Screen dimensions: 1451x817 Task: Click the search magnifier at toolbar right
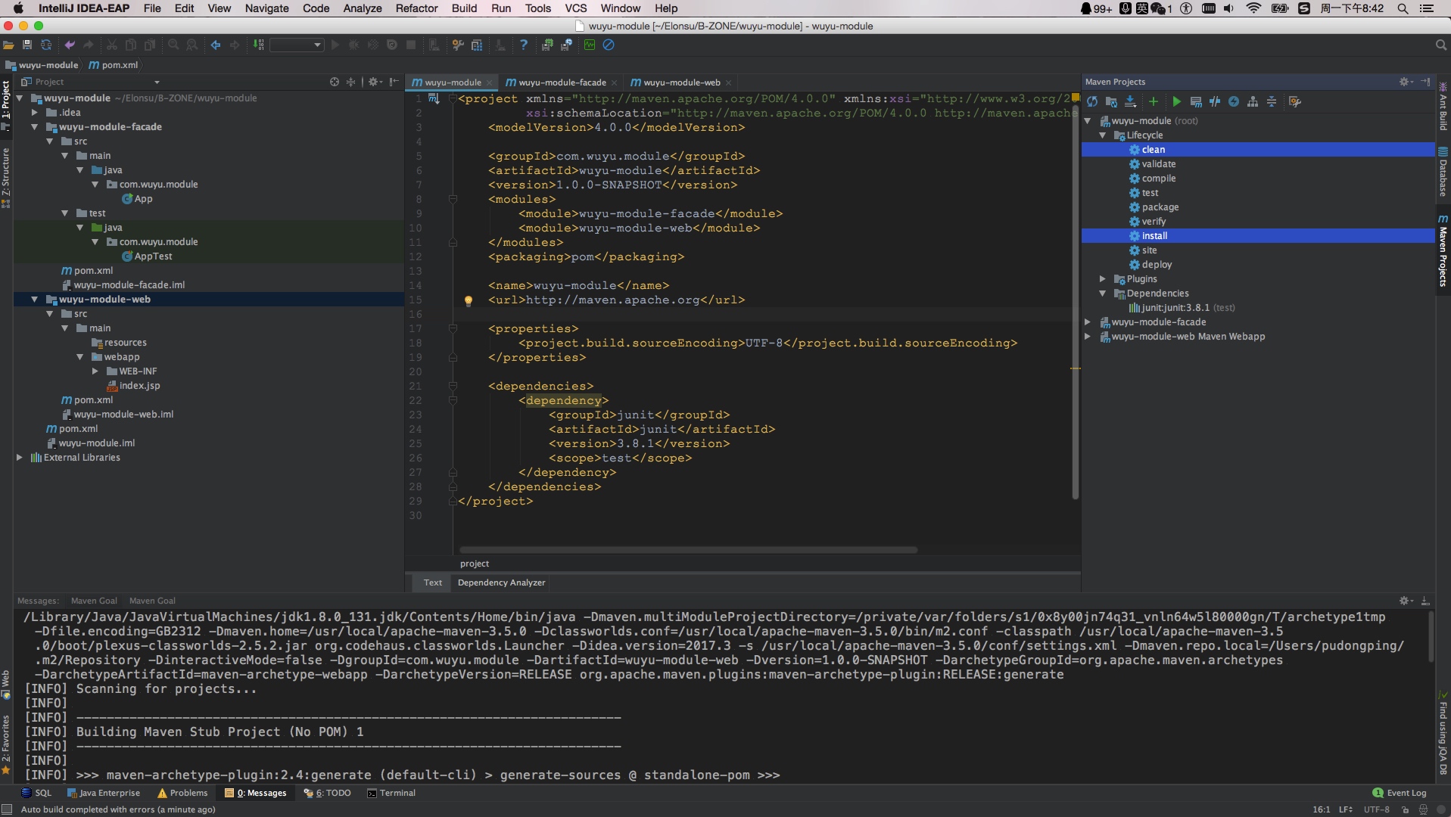(1441, 45)
